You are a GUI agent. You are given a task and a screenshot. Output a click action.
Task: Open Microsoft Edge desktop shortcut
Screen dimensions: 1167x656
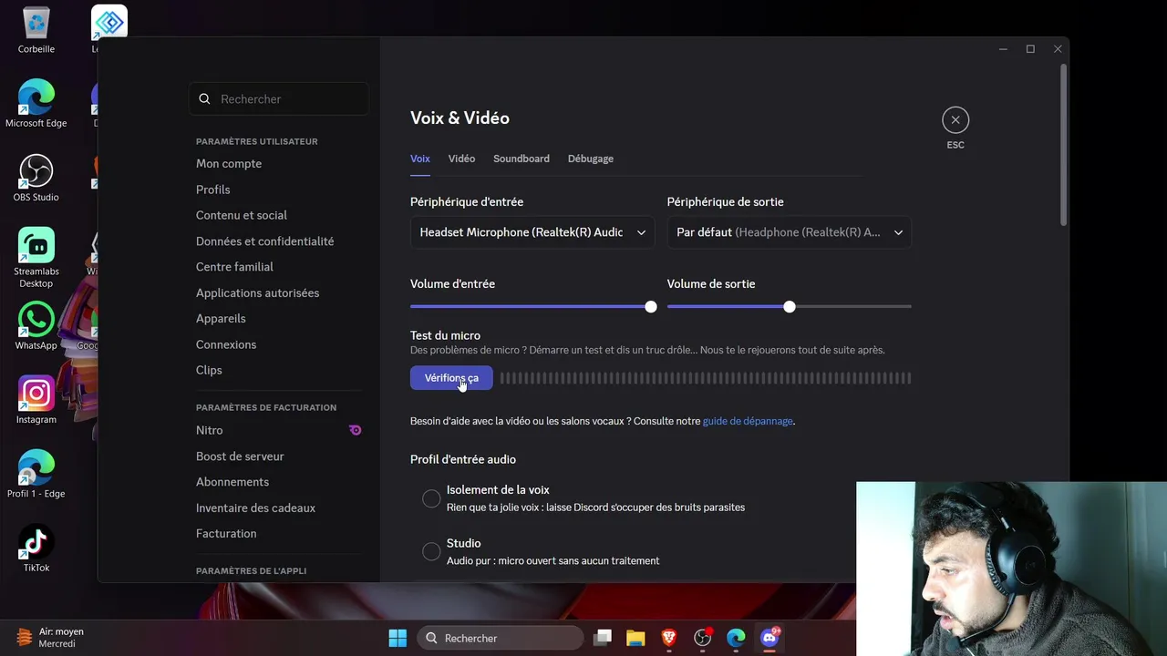tap(36, 103)
